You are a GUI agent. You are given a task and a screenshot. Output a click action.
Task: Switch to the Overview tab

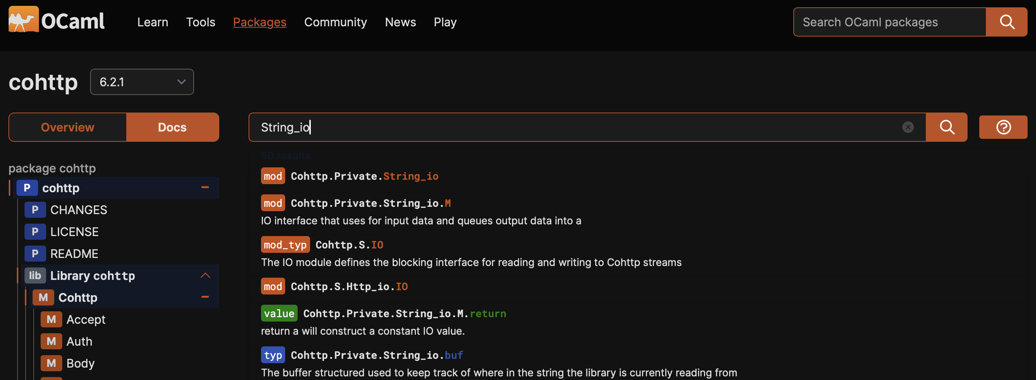(67, 127)
